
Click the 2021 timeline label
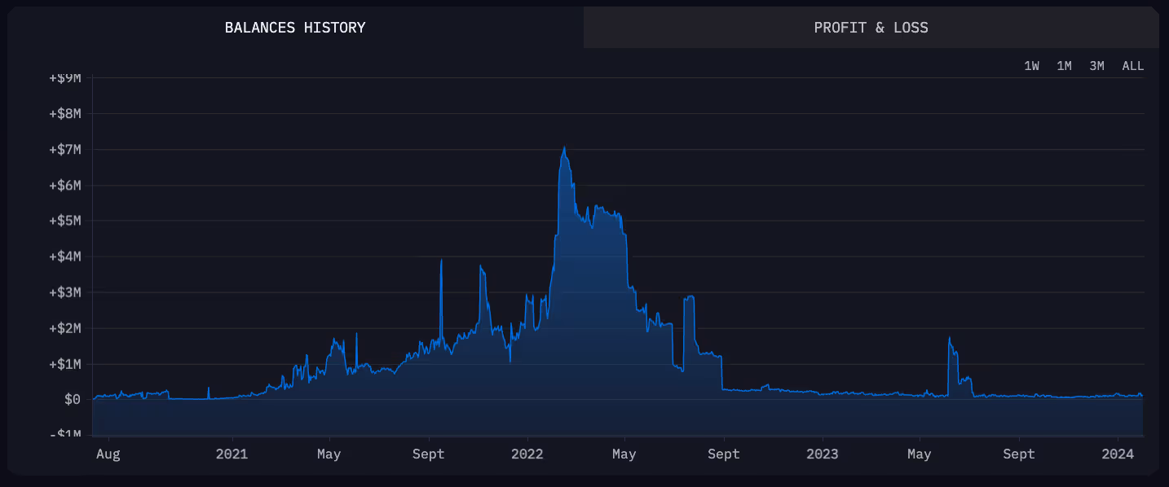point(232,454)
